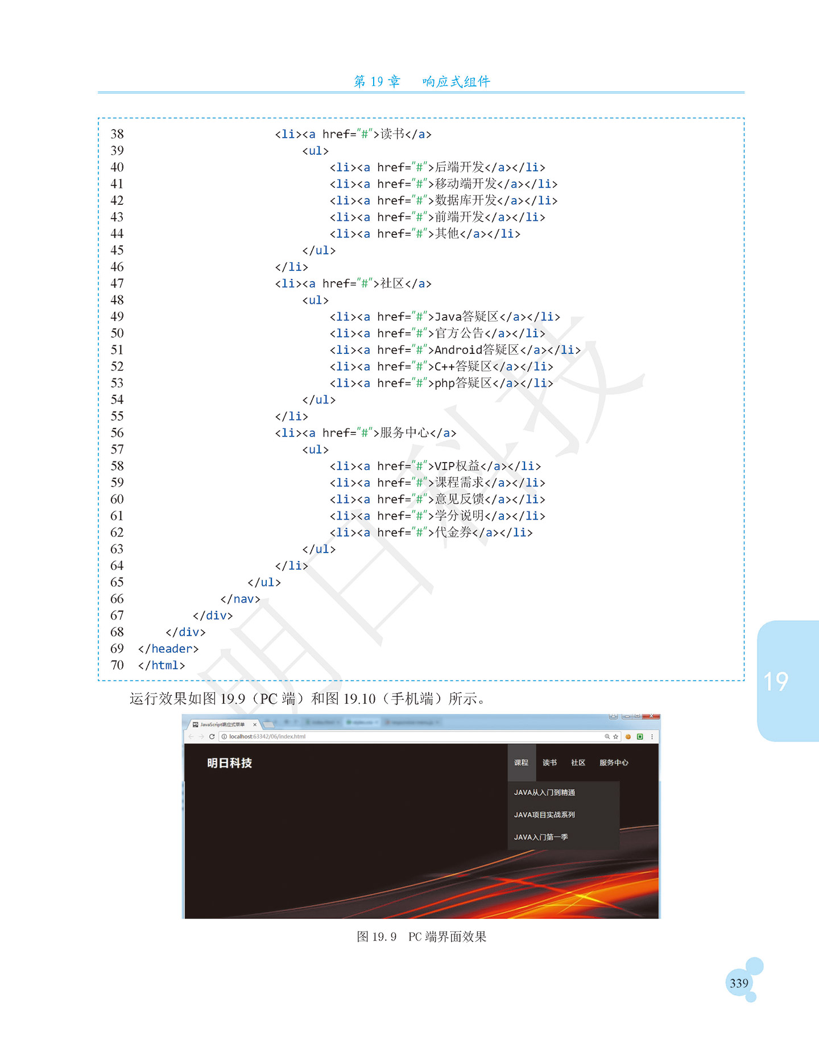Click the 第 19 章 响应式组件 header
The image size is (819, 1043).
coord(421,81)
